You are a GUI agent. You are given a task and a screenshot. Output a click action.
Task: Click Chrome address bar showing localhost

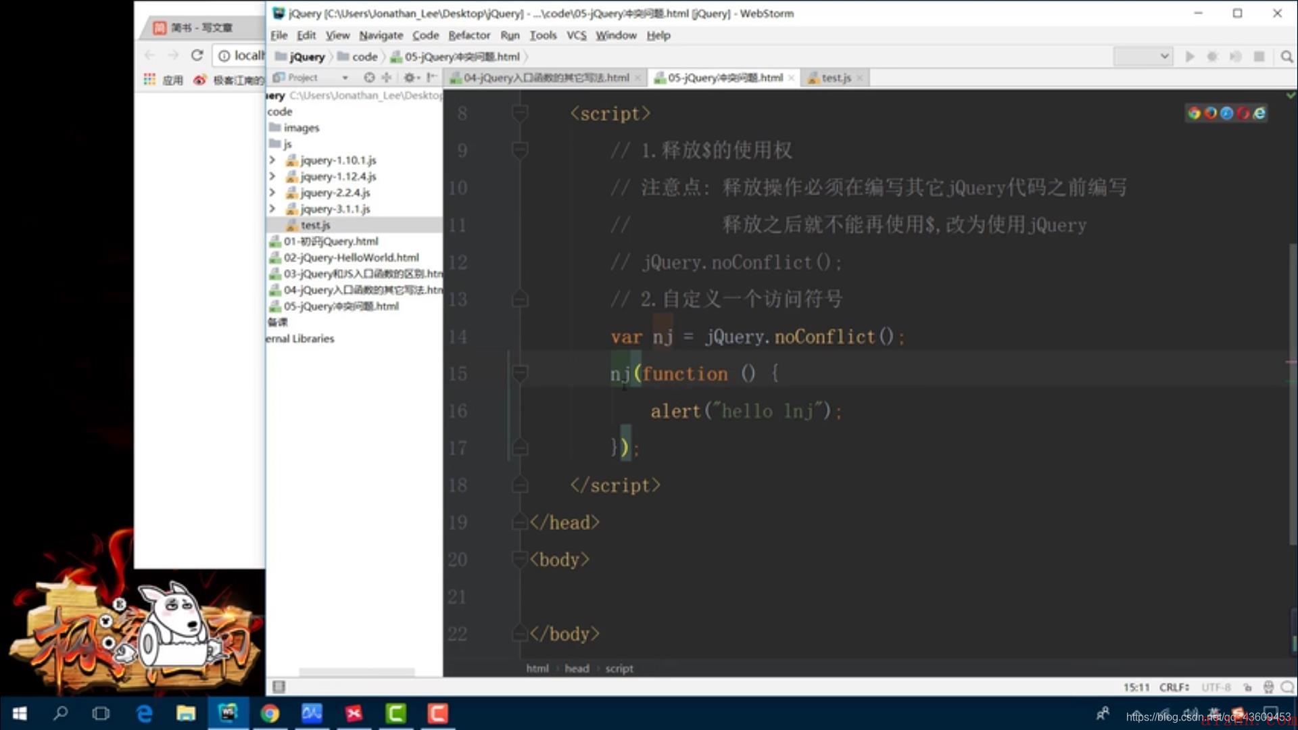pyautogui.click(x=240, y=55)
